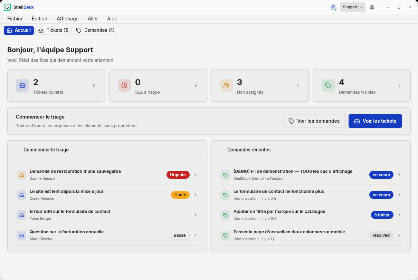Click the Voir les tickets button
Screen dimensions: 418x280
coord(375,121)
